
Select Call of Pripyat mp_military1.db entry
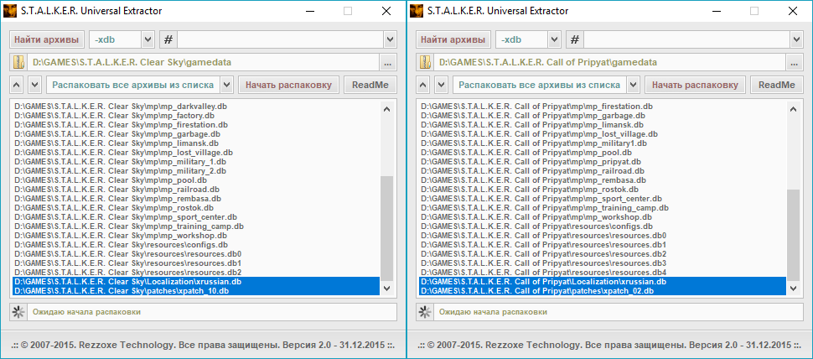tap(602, 143)
